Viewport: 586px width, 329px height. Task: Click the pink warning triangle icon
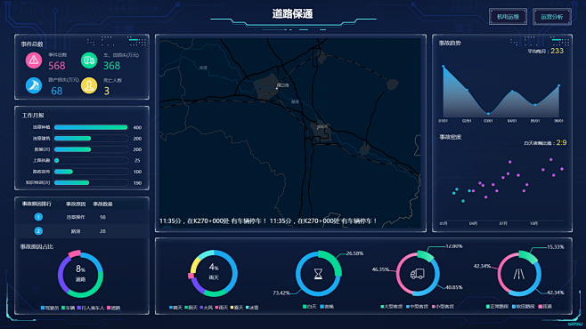click(x=34, y=60)
